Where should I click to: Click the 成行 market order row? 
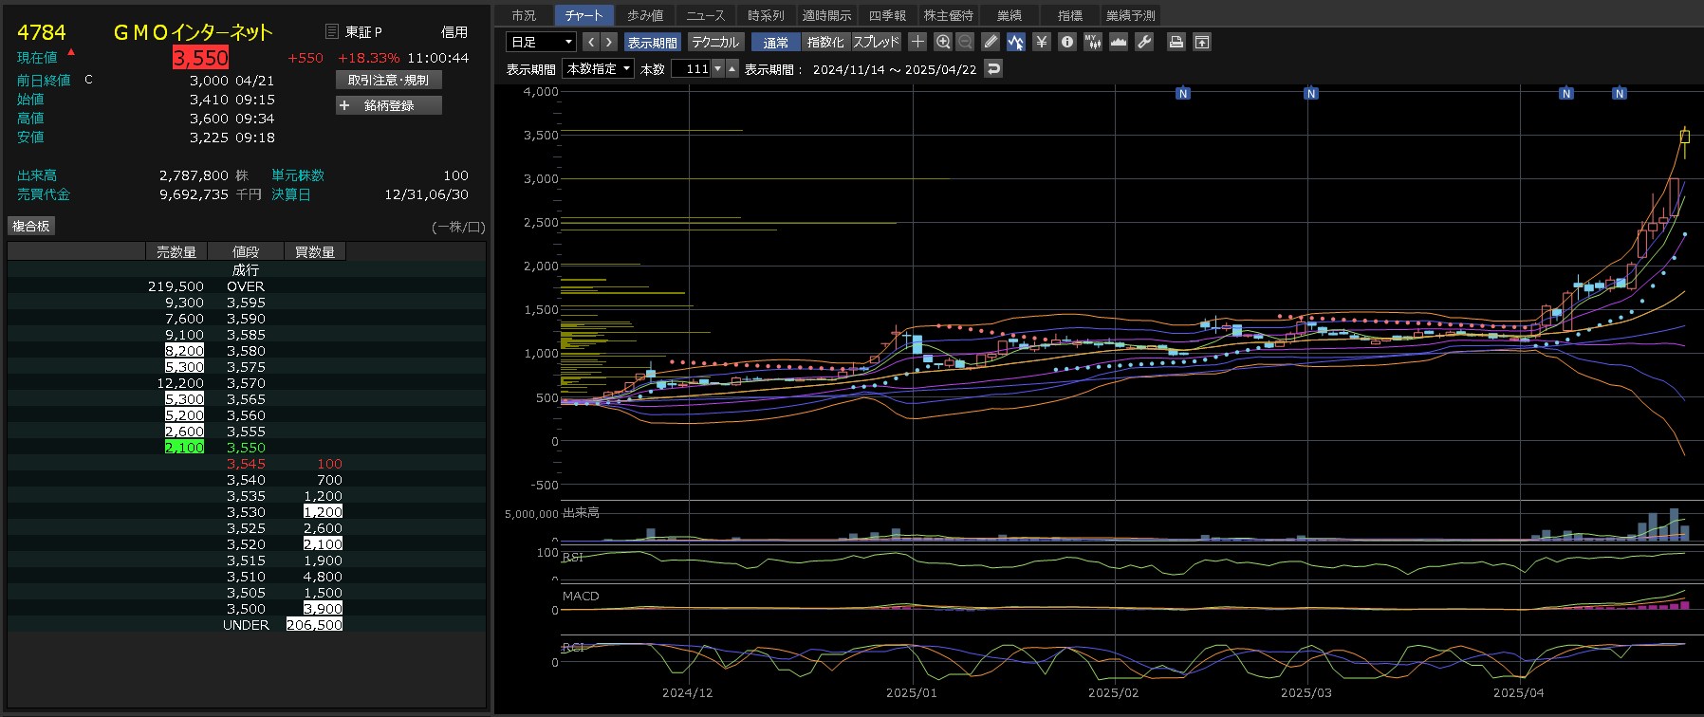(247, 270)
